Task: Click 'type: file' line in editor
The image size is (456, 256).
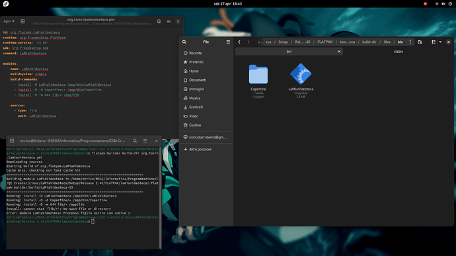Action: [27, 111]
